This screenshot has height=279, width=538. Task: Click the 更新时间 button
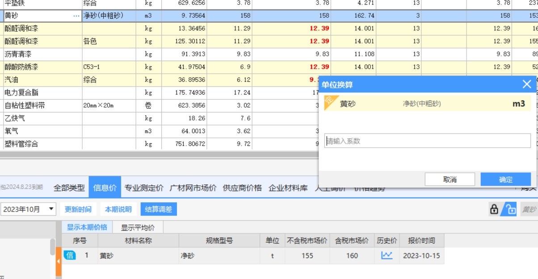click(x=78, y=209)
